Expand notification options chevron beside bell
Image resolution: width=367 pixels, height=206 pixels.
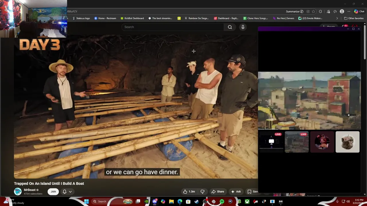70,192
